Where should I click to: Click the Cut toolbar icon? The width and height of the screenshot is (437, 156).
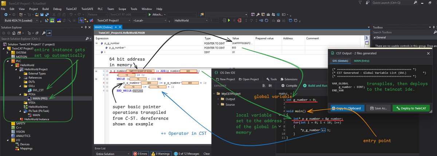tap(54, 15)
